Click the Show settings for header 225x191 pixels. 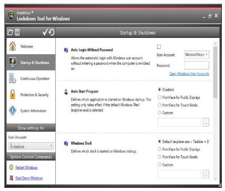coord(31,128)
